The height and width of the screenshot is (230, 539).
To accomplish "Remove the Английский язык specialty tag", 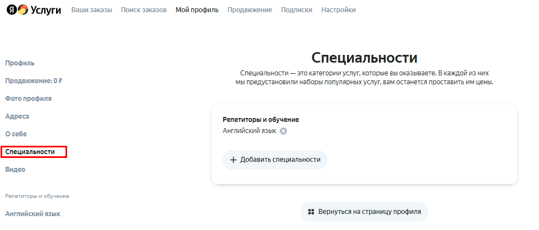I will coord(283,131).
